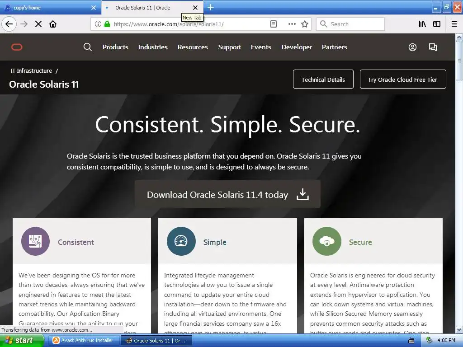463x347 pixels.
Task: Open the Support menu
Action: [229, 47]
